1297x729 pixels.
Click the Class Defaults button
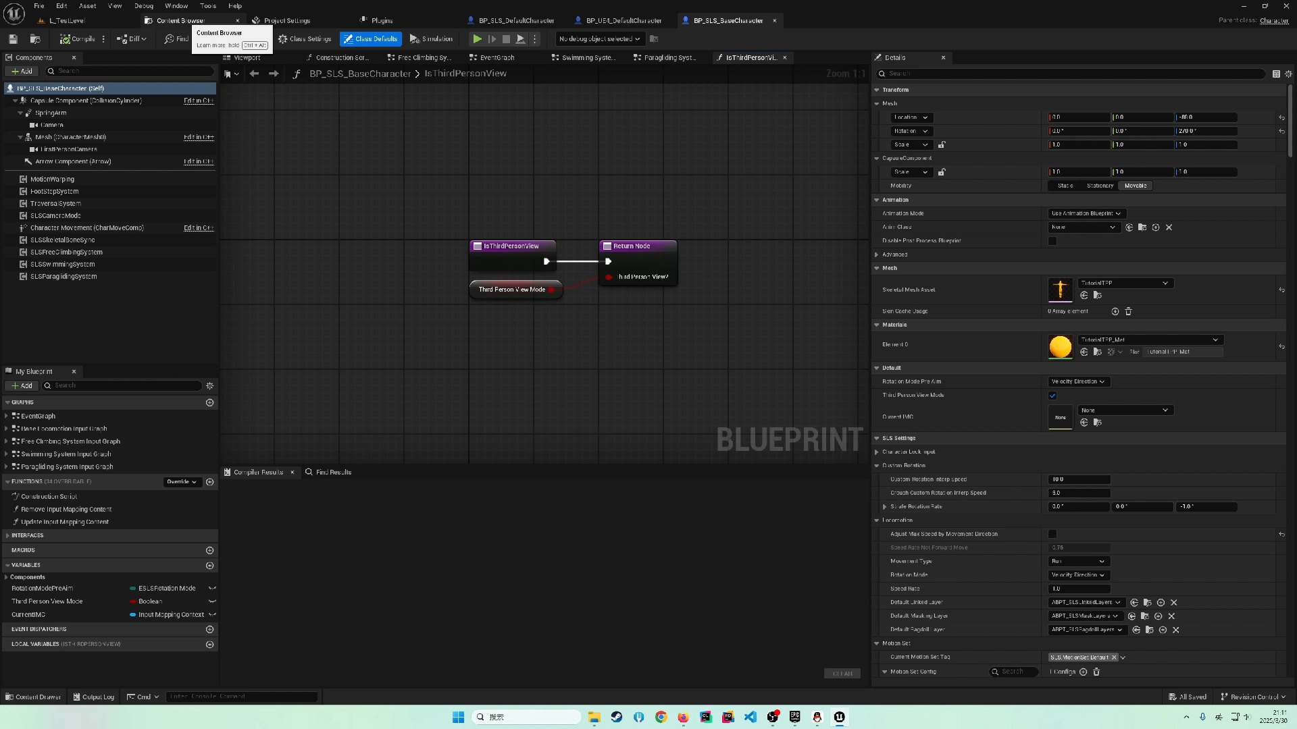[x=370, y=39]
